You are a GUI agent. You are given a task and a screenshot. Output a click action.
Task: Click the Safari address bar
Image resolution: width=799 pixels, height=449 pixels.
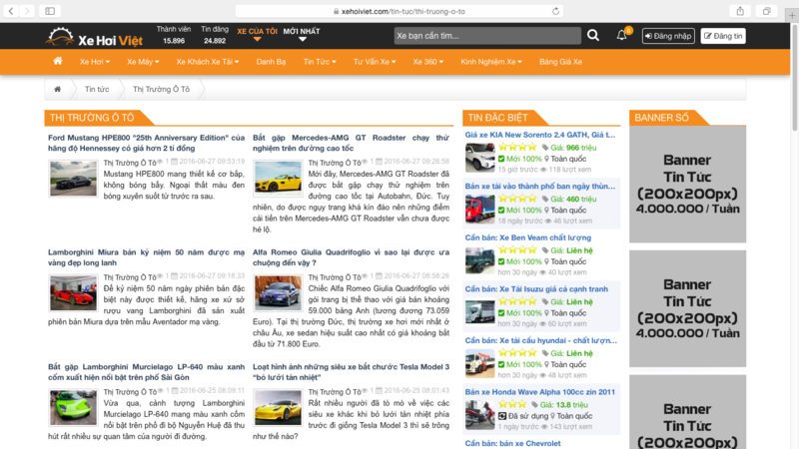399,11
